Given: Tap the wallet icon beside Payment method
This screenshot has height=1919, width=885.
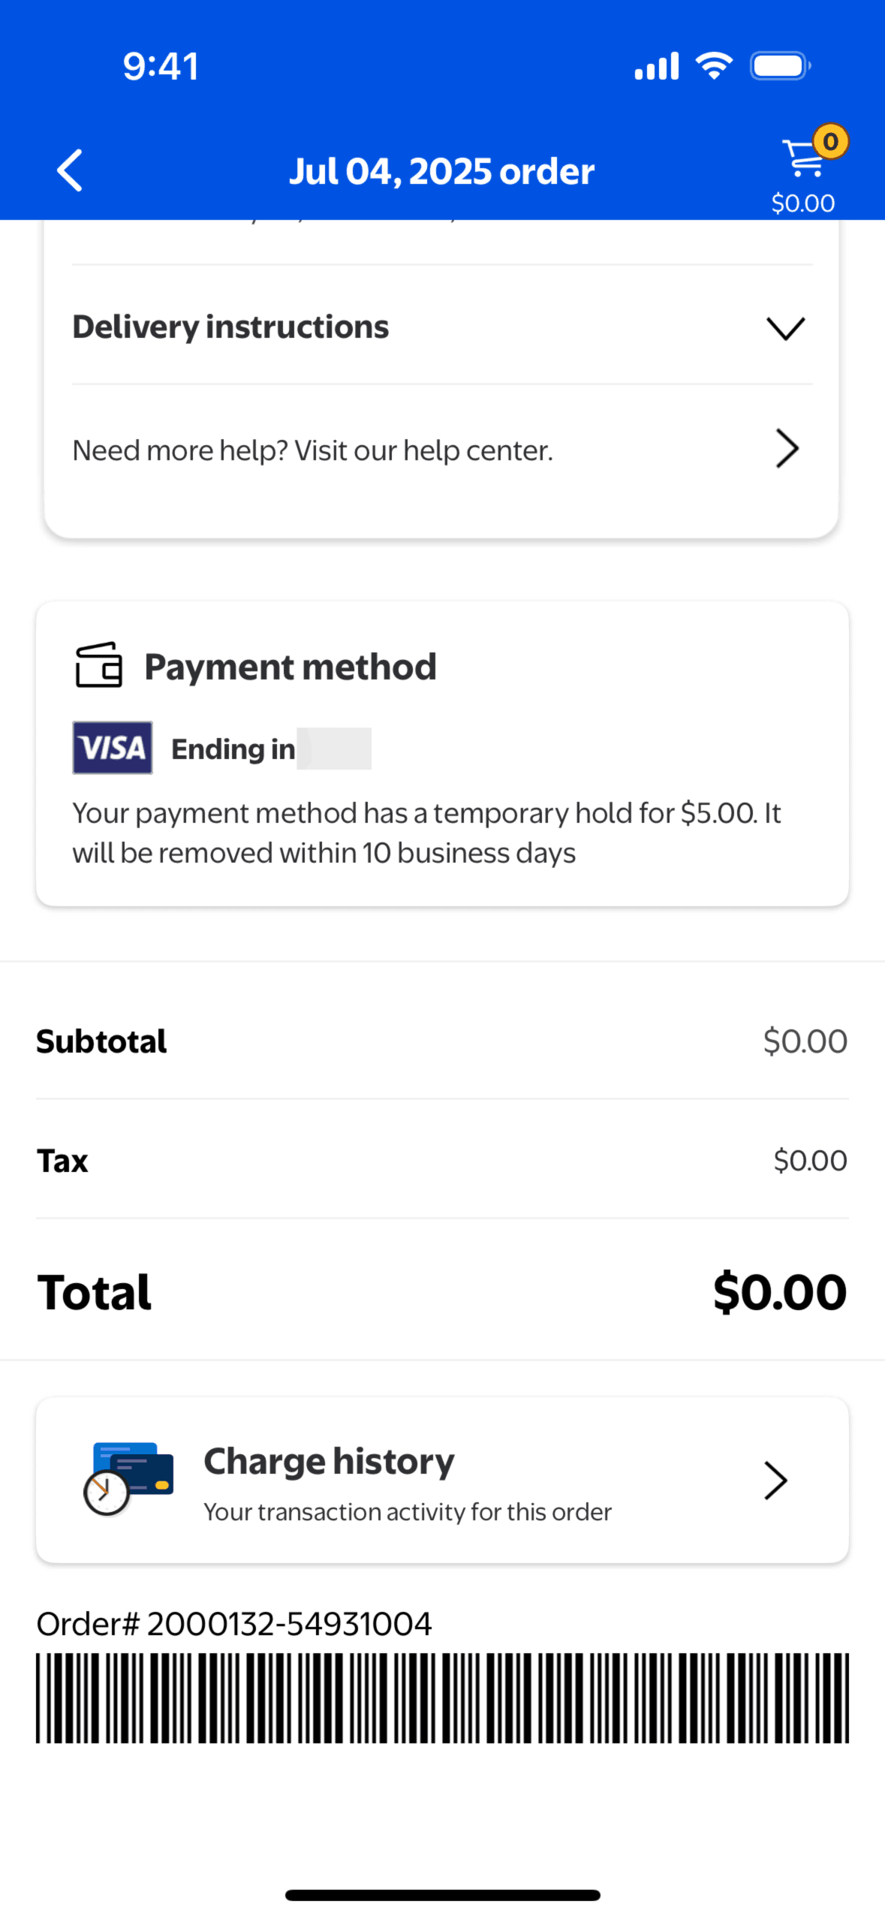Looking at the screenshot, I should pyautogui.click(x=98, y=665).
